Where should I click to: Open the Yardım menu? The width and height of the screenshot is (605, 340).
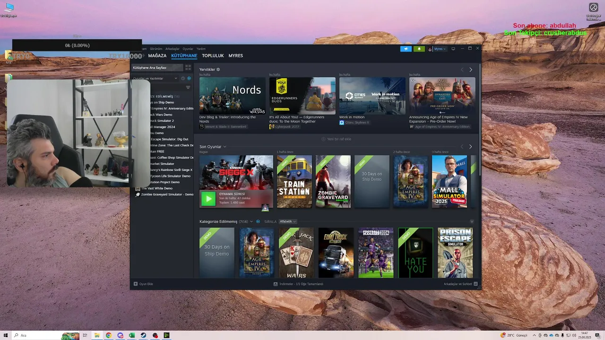click(x=201, y=49)
